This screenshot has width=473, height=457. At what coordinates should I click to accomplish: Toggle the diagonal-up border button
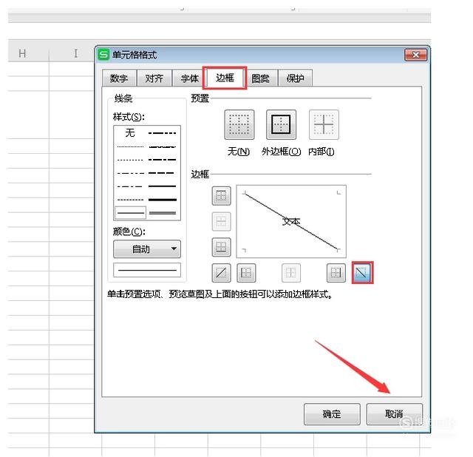click(221, 273)
